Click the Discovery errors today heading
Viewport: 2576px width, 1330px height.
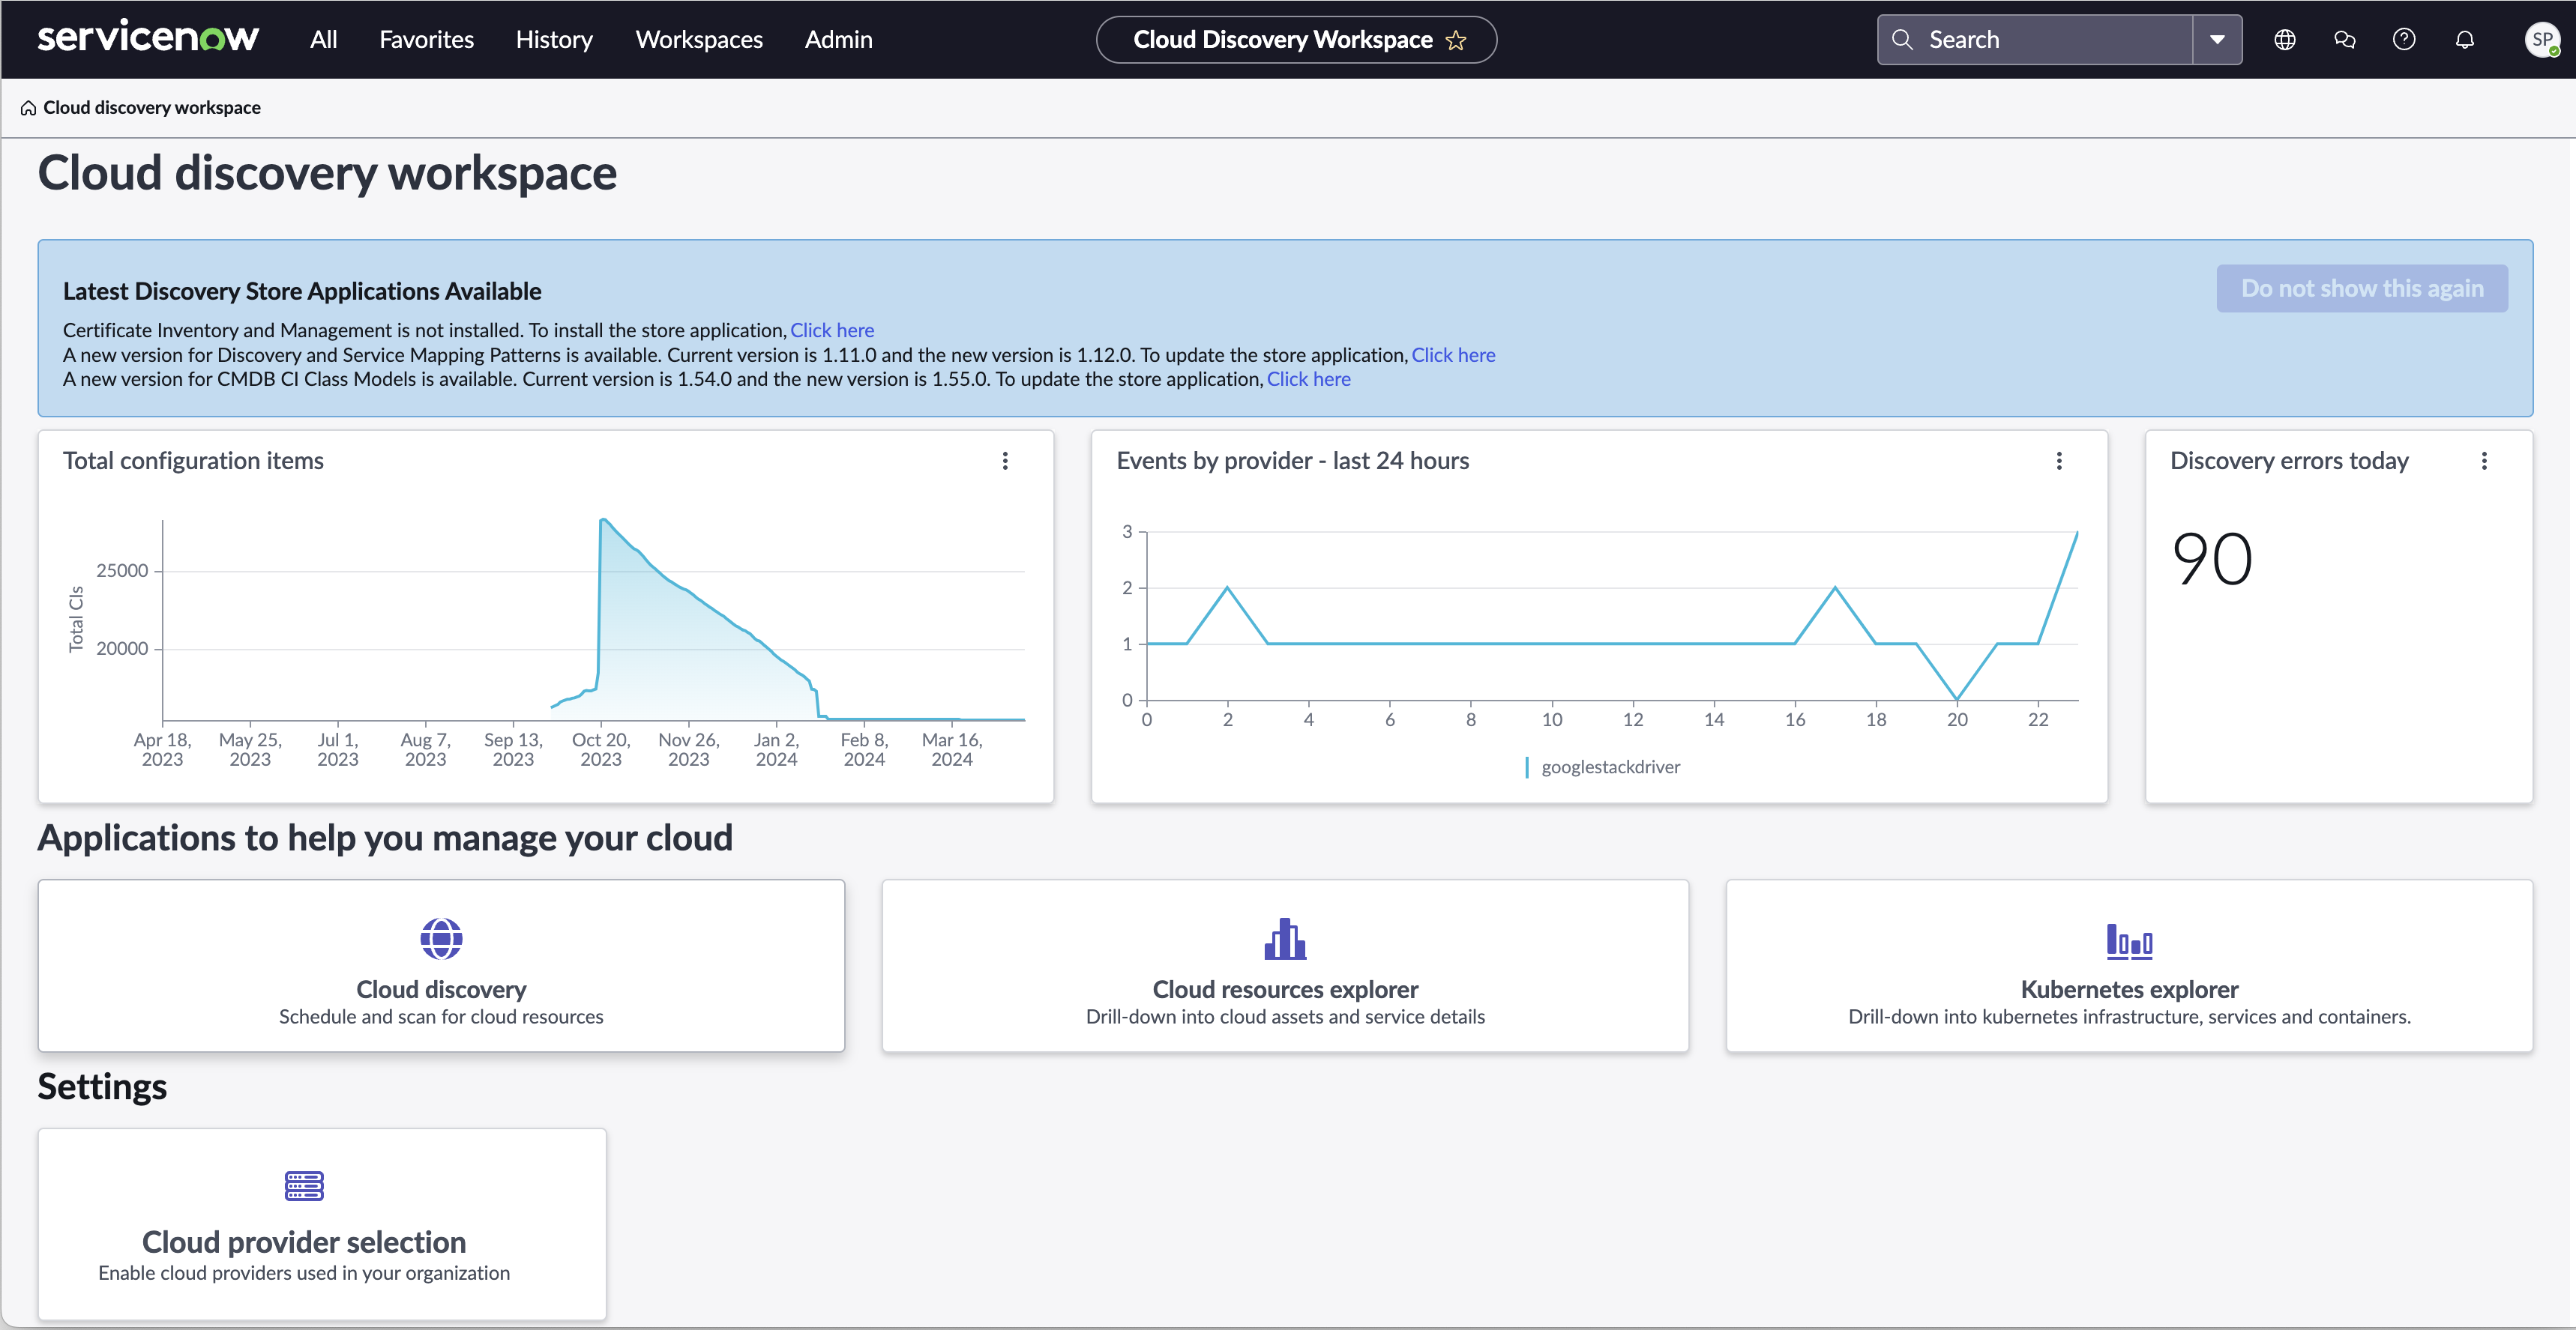(2289, 461)
